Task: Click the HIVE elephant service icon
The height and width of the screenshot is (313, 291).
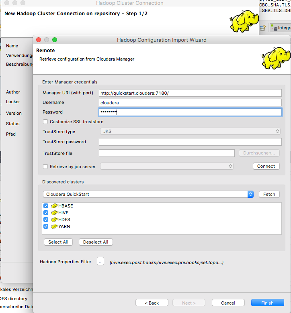Action: [x=54, y=213]
